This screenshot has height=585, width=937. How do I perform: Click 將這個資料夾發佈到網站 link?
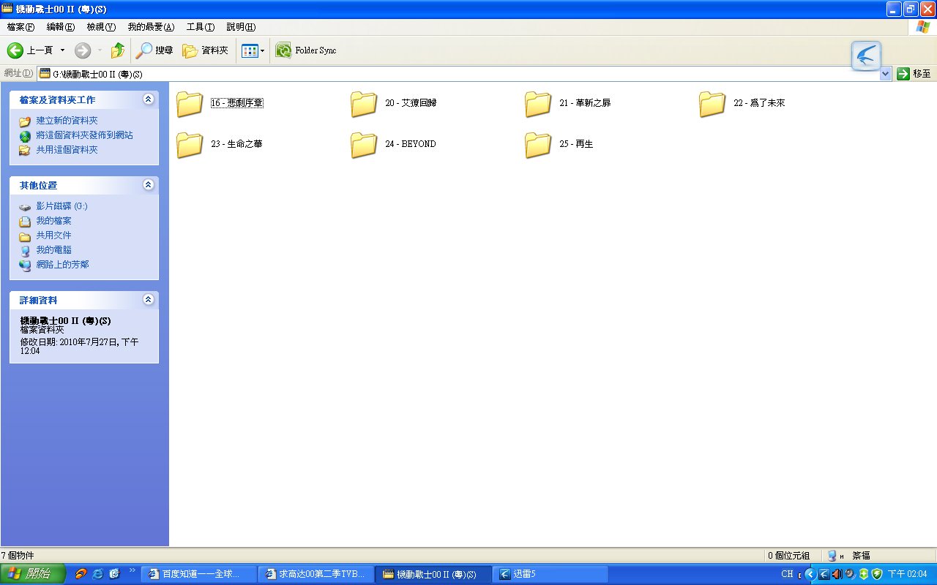pyautogui.click(x=84, y=135)
